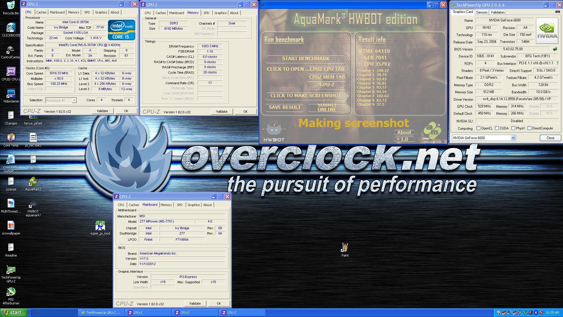This screenshot has width=563, height=317.
Task: Select TechPowerUp GPU-Z taskbar button
Action: pyautogui.click(x=102, y=313)
